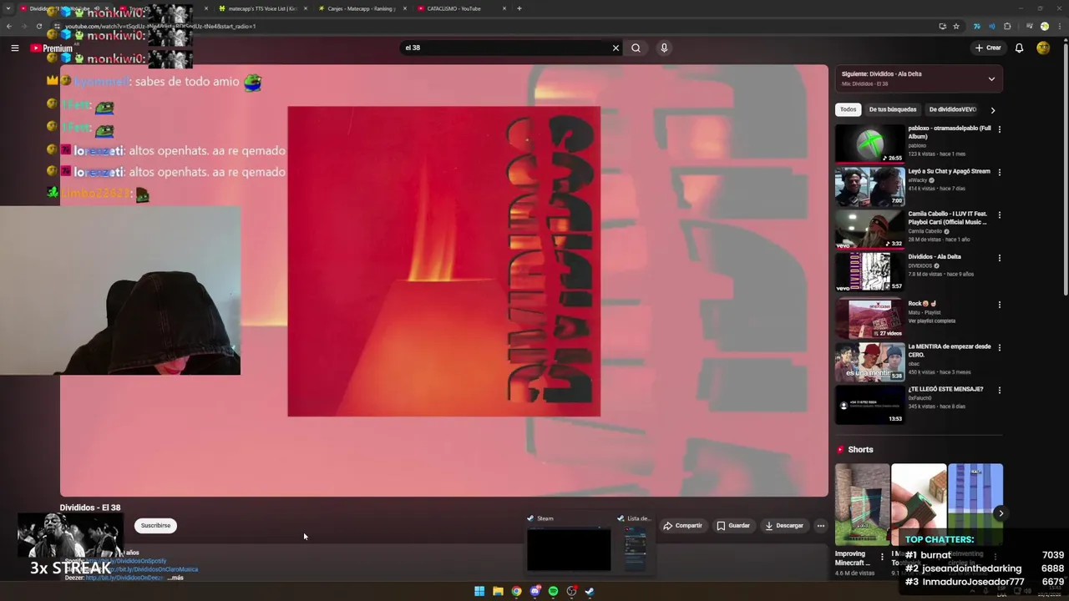
Task: Open Discord from the taskbar
Action: tap(534, 591)
